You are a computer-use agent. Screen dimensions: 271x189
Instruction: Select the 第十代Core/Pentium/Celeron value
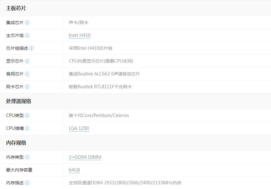[x=99, y=115]
